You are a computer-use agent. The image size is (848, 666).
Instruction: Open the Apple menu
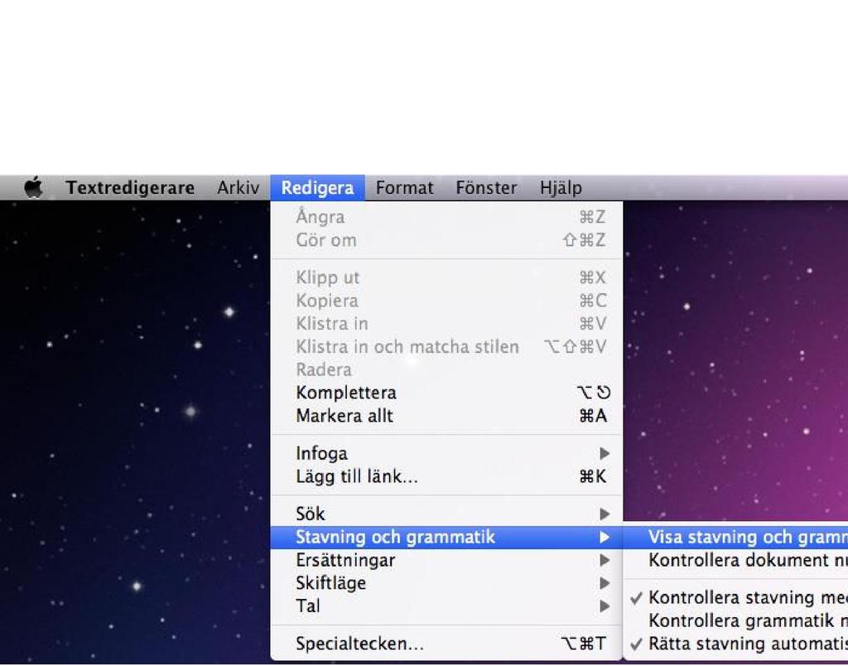click(x=33, y=188)
